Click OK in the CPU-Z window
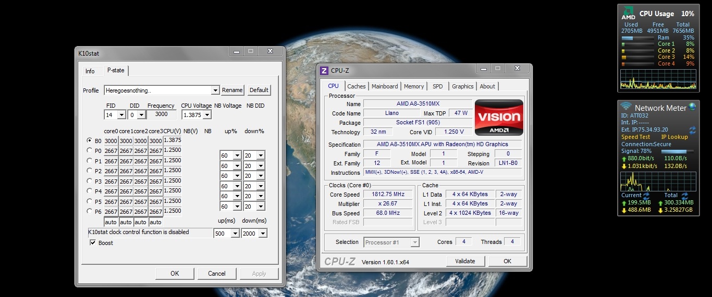712x297 pixels. pyautogui.click(x=507, y=261)
